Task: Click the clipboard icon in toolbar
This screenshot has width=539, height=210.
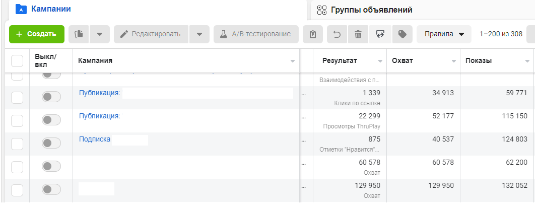Action: [x=313, y=34]
